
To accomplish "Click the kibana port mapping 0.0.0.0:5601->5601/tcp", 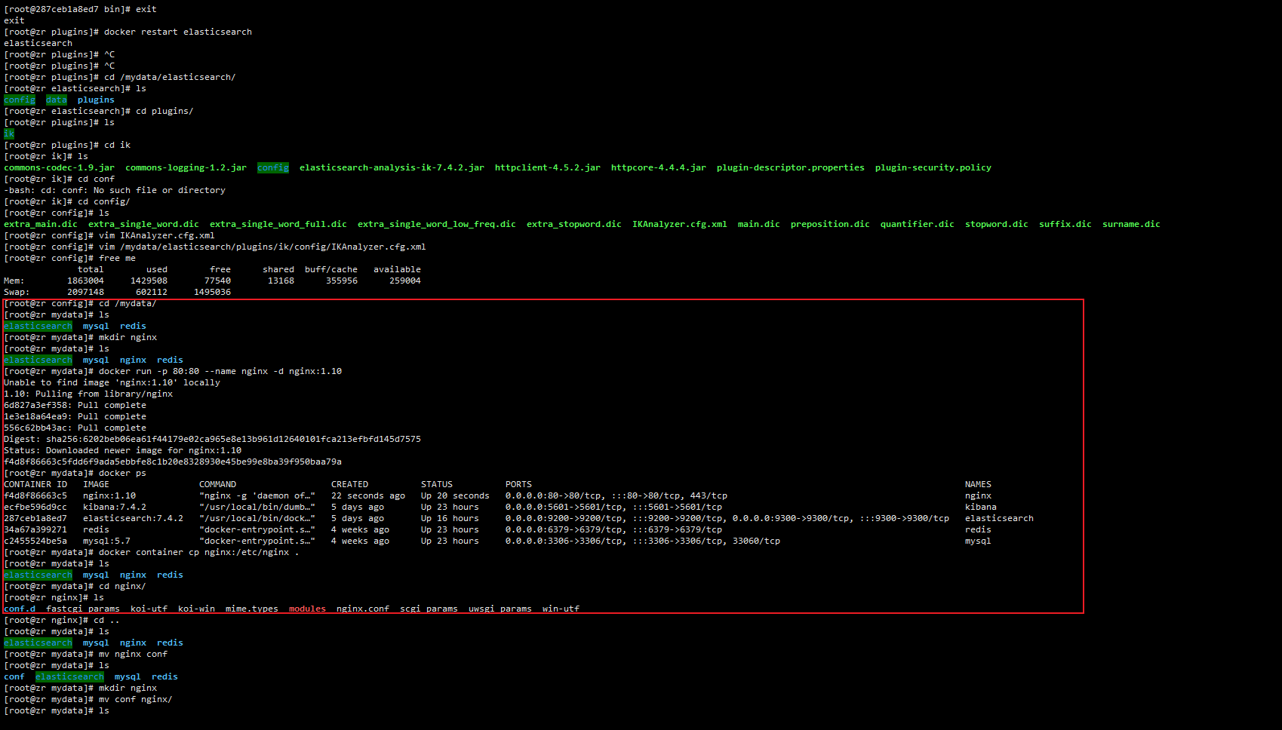I will pyautogui.click(x=564, y=507).
